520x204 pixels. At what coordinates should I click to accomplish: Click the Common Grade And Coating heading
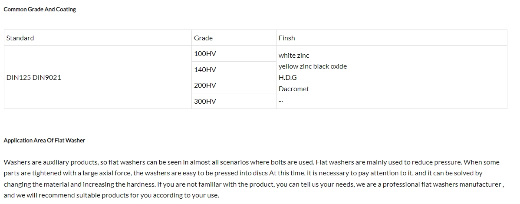pyautogui.click(x=40, y=9)
